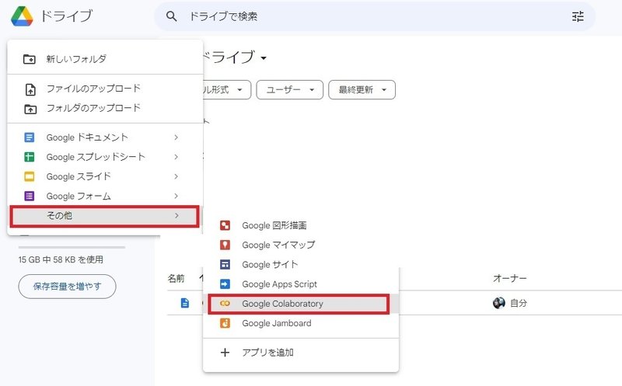Open the ドライブ title dropdown arrow
Viewport: 622px width, 386px height.
(264, 58)
